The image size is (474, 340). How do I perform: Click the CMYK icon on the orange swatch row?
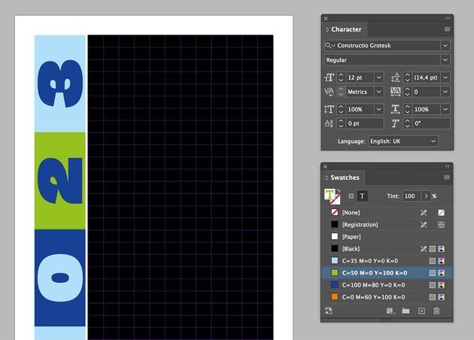click(x=442, y=297)
